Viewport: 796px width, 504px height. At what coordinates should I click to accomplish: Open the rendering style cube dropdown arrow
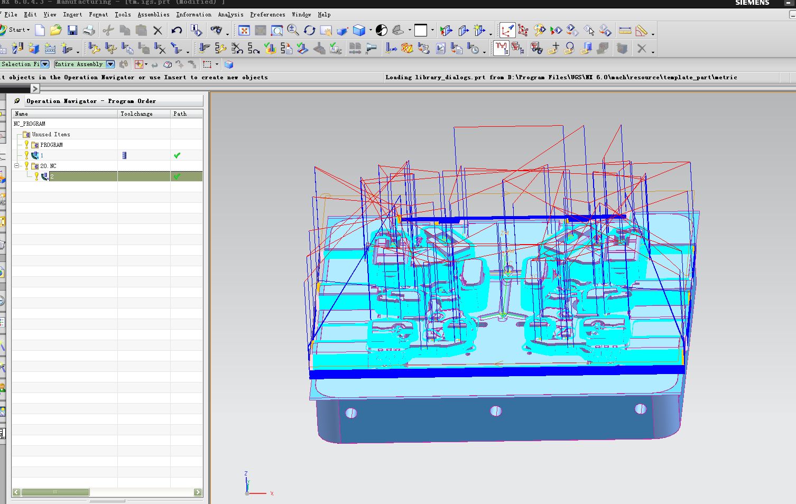[x=370, y=30]
